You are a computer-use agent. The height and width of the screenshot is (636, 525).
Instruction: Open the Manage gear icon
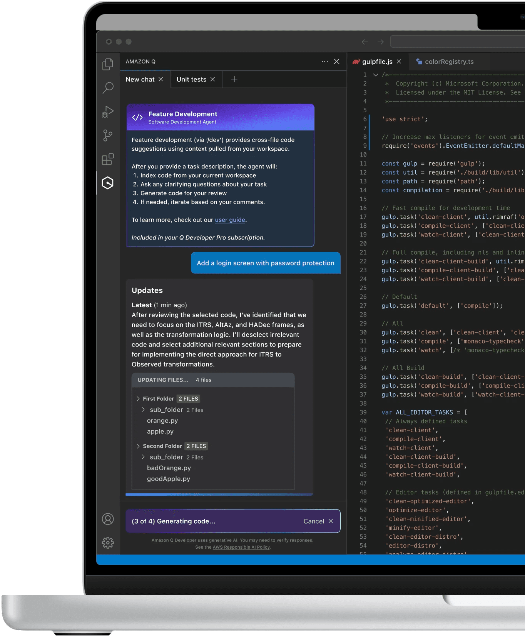(108, 543)
